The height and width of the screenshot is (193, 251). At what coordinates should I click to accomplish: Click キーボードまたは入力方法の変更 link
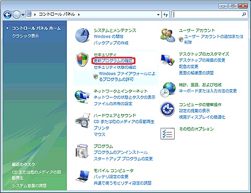click(208, 91)
